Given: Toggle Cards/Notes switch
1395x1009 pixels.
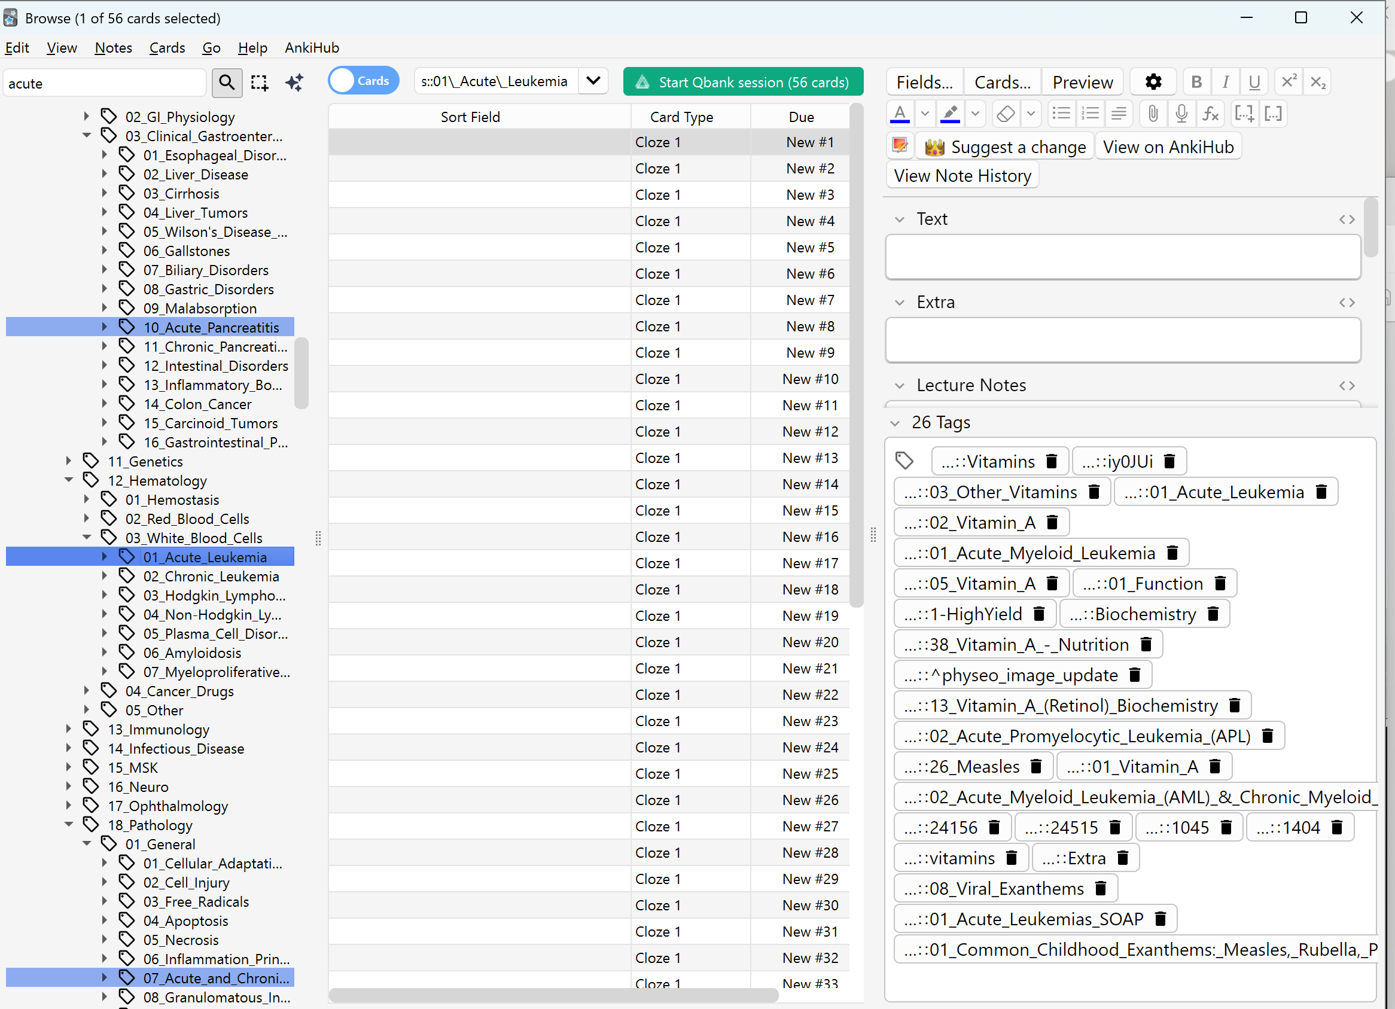Looking at the screenshot, I should click(x=363, y=81).
